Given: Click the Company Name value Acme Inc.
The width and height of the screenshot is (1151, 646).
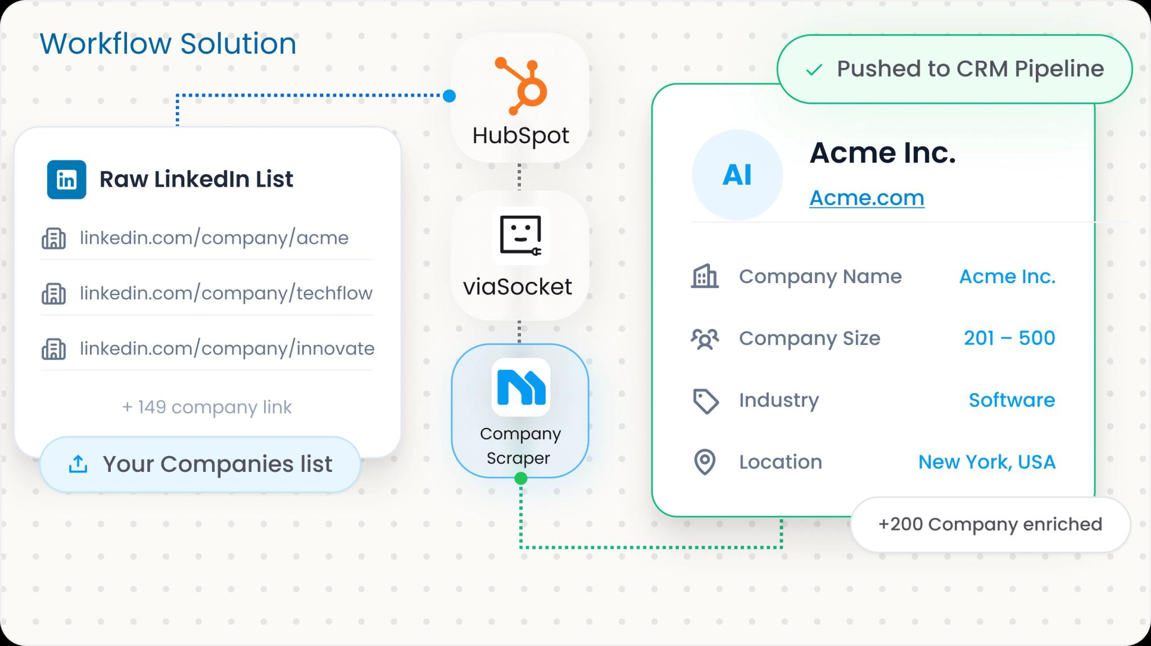Looking at the screenshot, I should pos(1007,276).
